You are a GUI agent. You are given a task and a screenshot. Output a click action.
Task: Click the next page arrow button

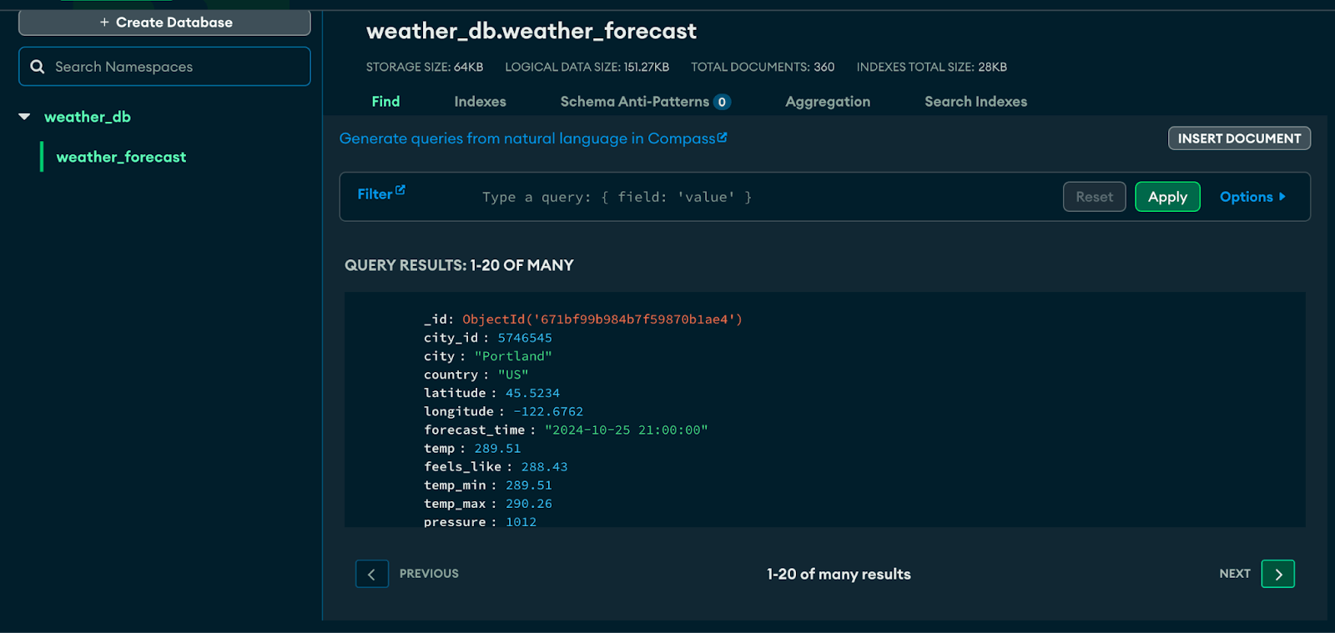1278,574
